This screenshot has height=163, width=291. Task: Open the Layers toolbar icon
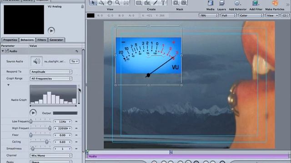click(221, 3)
